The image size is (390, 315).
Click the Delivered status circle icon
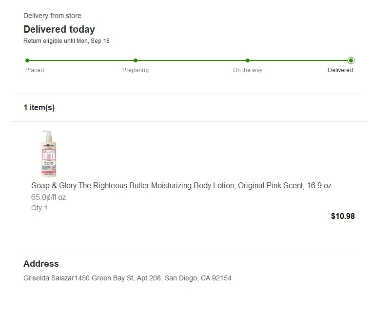coord(351,60)
